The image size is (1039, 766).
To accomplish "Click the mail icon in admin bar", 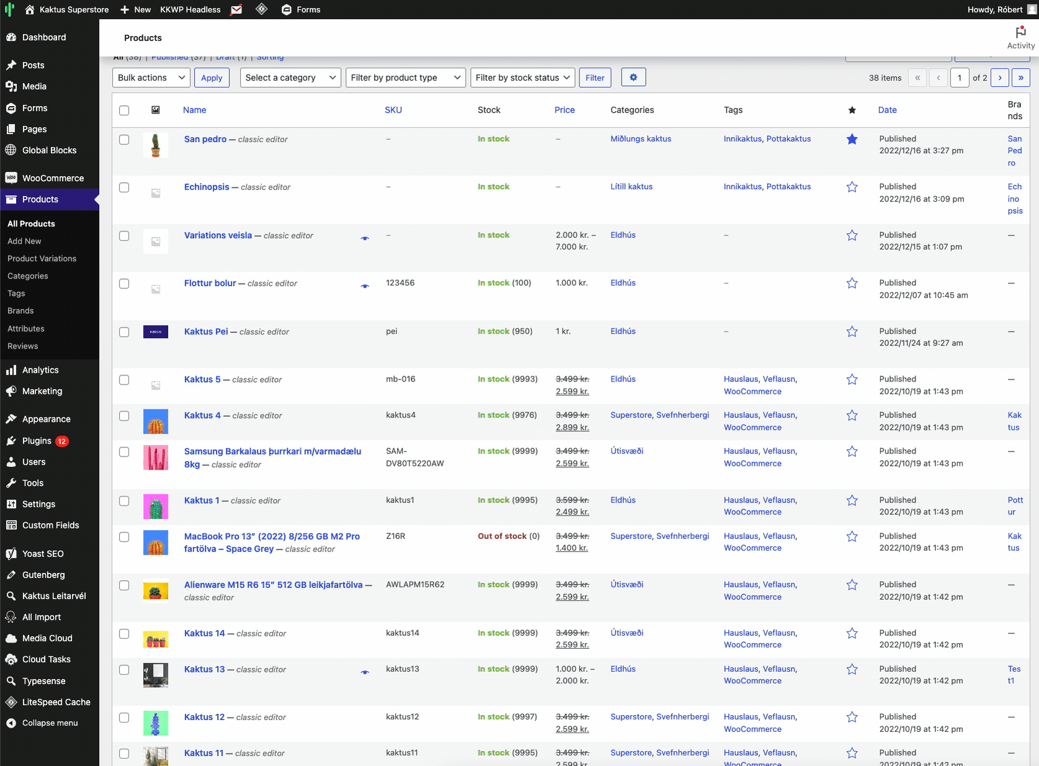I will pyautogui.click(x=236, y=9).
